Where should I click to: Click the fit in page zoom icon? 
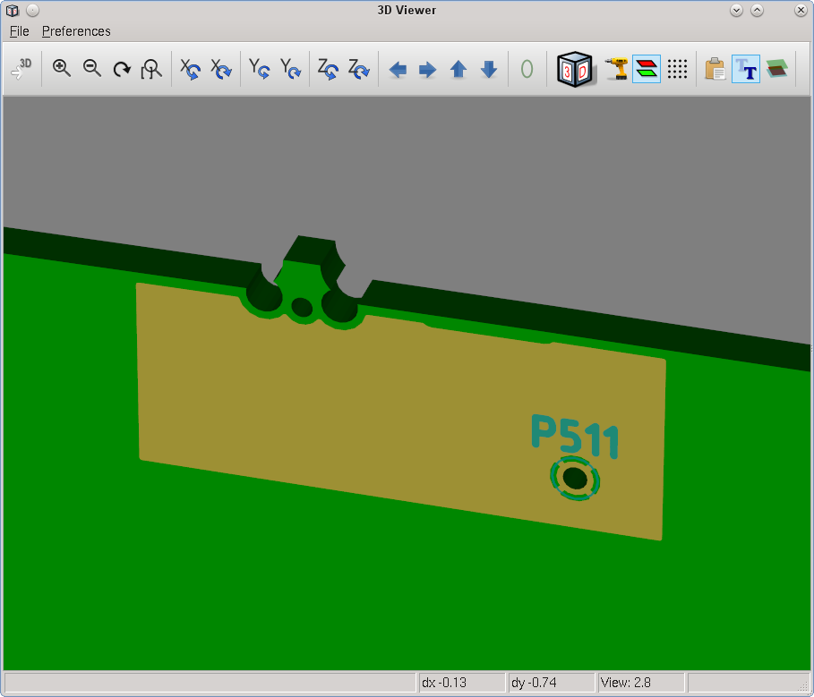point(152,69)
